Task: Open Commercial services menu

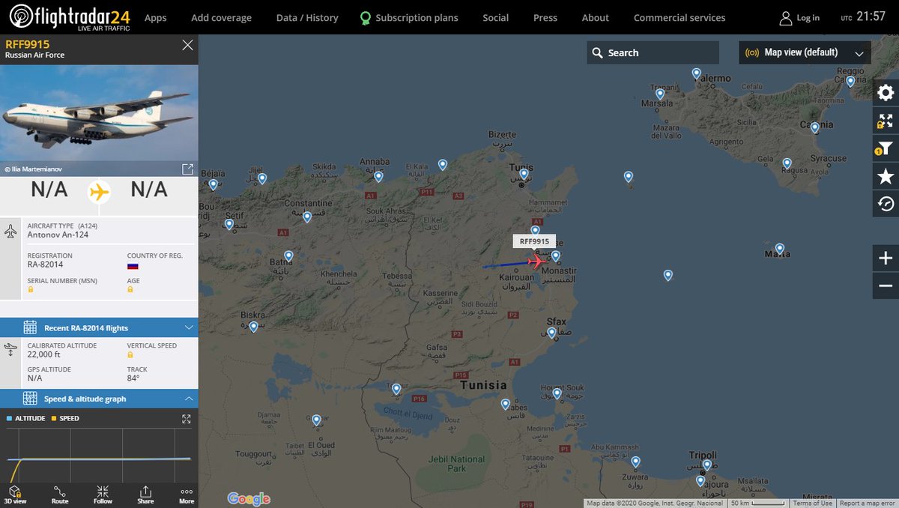Action: pos(679,17)
